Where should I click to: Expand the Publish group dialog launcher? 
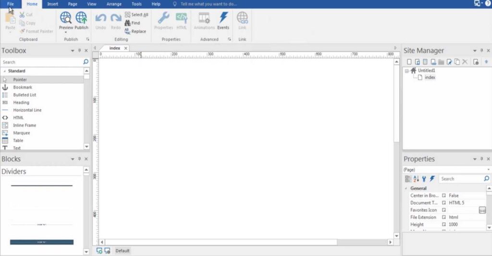coord(87,39)
